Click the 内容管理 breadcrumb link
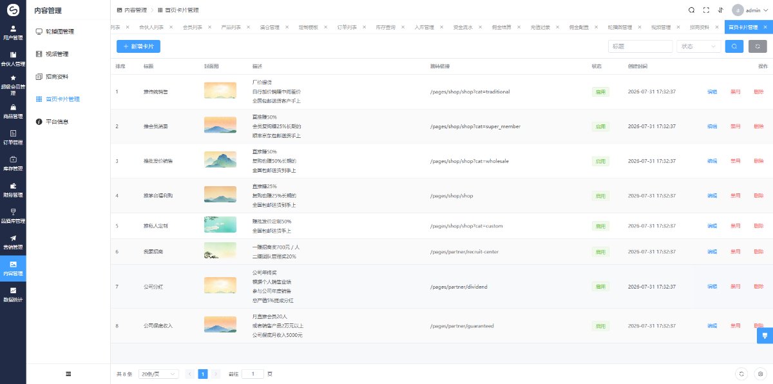 coord(131,10)
